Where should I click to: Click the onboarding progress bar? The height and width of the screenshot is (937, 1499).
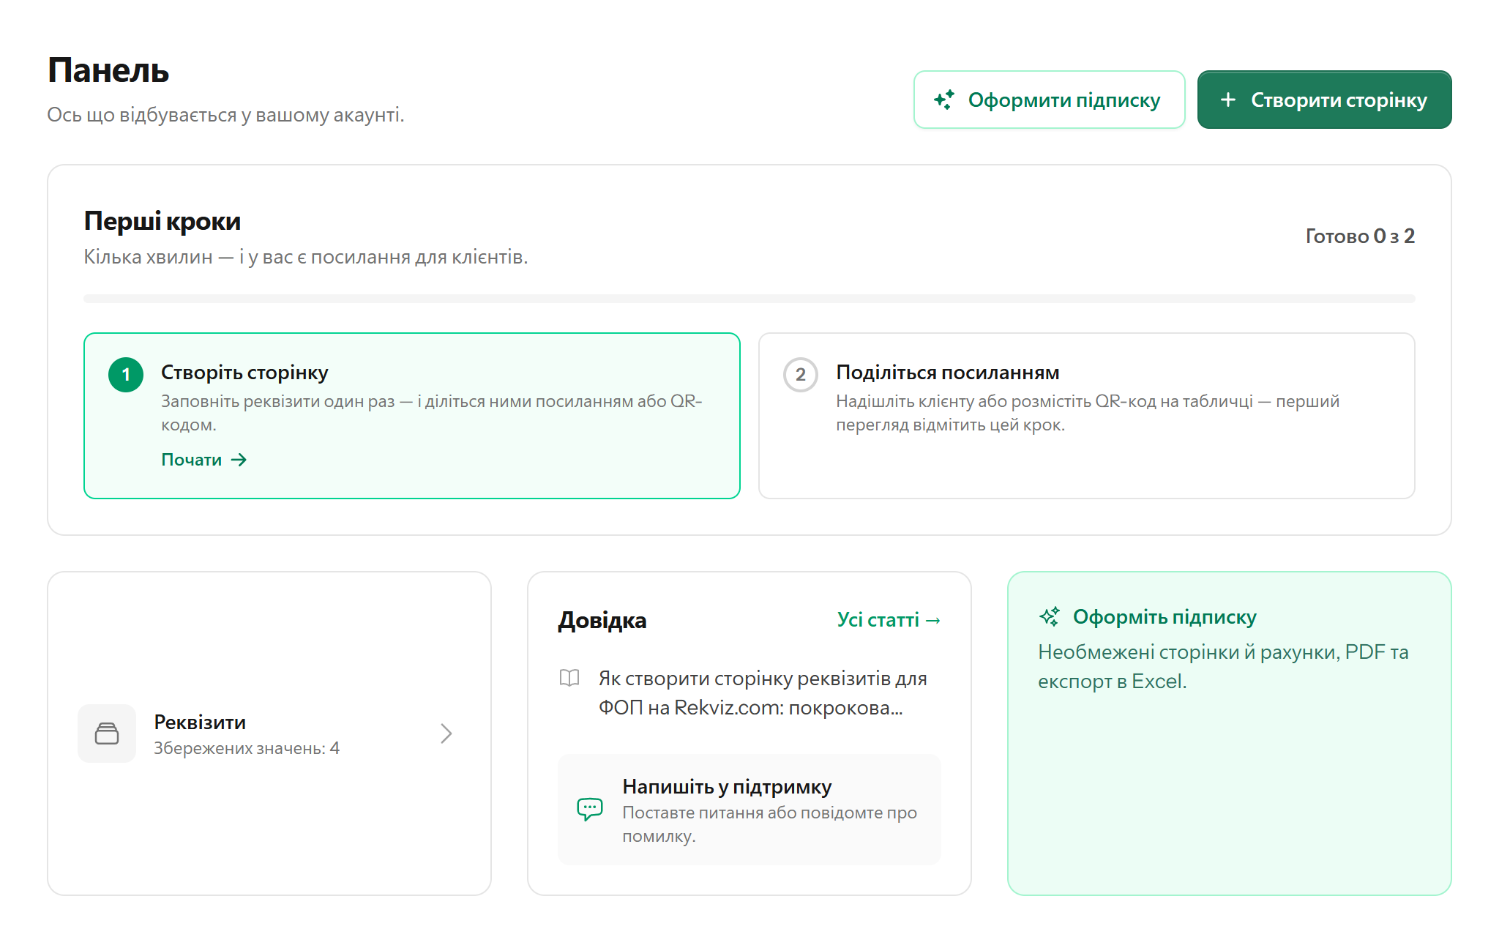pos(749,299)
